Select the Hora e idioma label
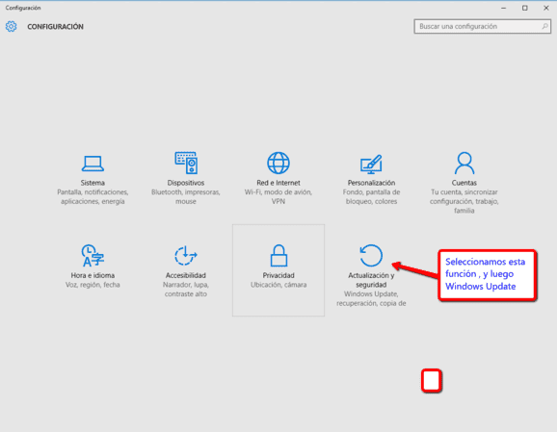The width and height of the screenshot is (557, 432). [x=93, y=275]
